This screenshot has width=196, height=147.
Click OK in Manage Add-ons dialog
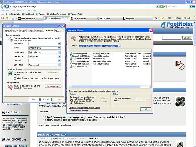tap(146, 109)
